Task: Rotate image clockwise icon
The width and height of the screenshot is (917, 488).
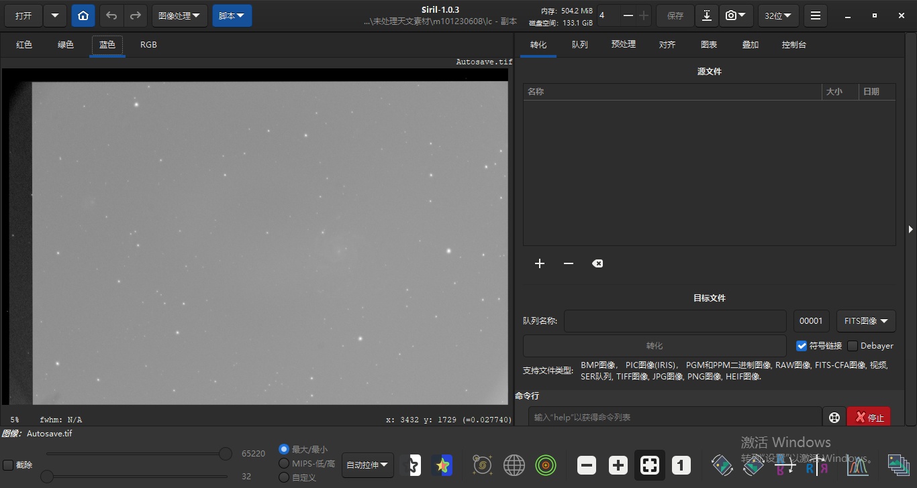Action: (753, 465)
